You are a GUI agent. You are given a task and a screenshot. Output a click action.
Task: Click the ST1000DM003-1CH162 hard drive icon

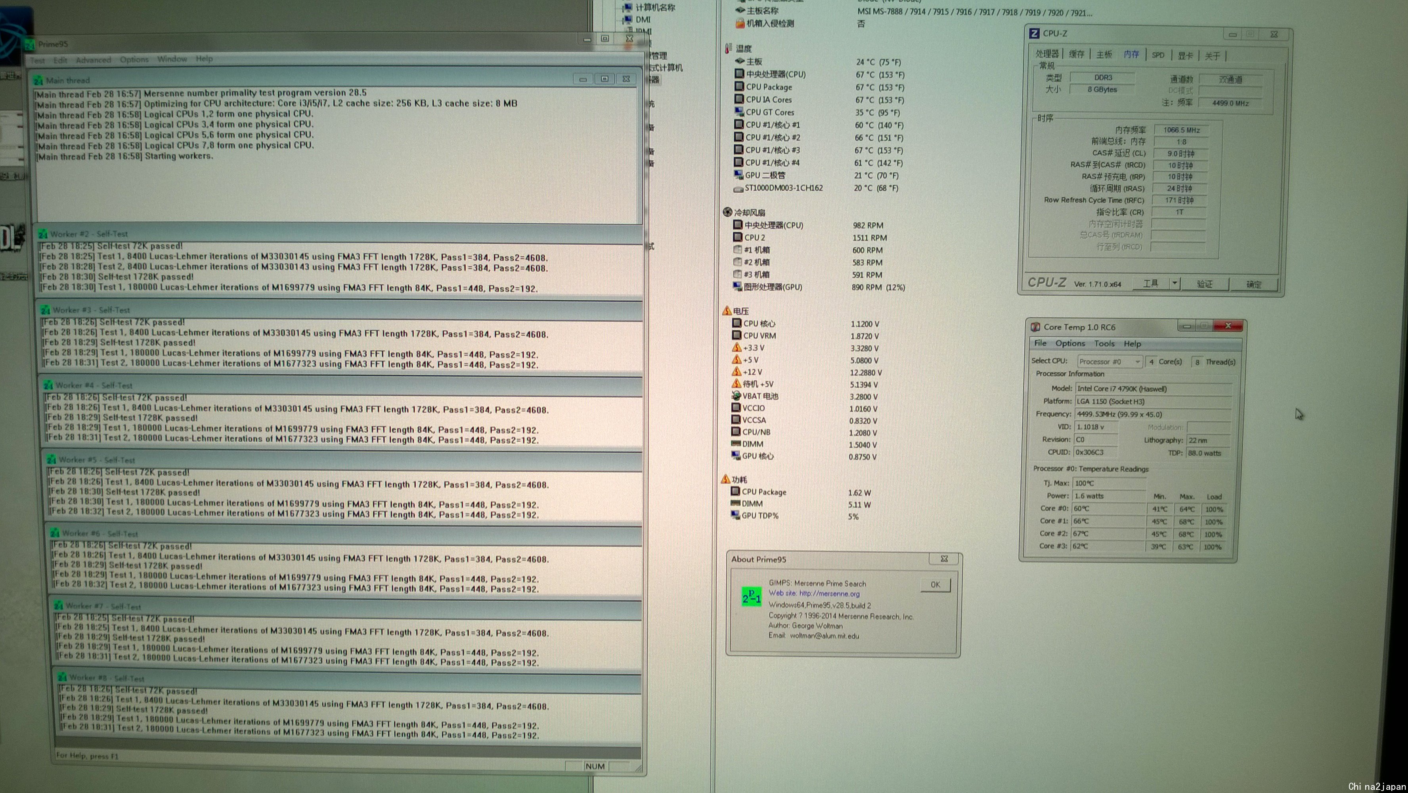pos(738,189)
